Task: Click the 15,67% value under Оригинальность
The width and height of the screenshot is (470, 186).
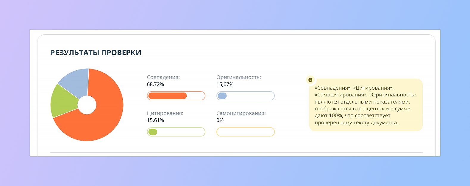Action: [x=225, y=84]
